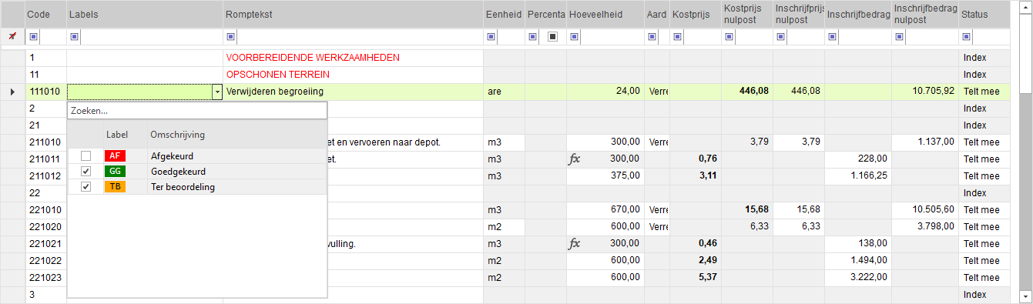Open filter operator icon for Kostprijs column
The height and width of the screenshot is (304, 1033).
(x=678, y=37)
